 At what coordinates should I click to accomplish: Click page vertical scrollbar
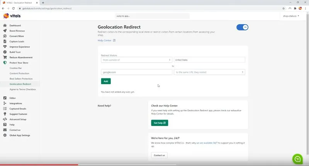pos(307,84)
